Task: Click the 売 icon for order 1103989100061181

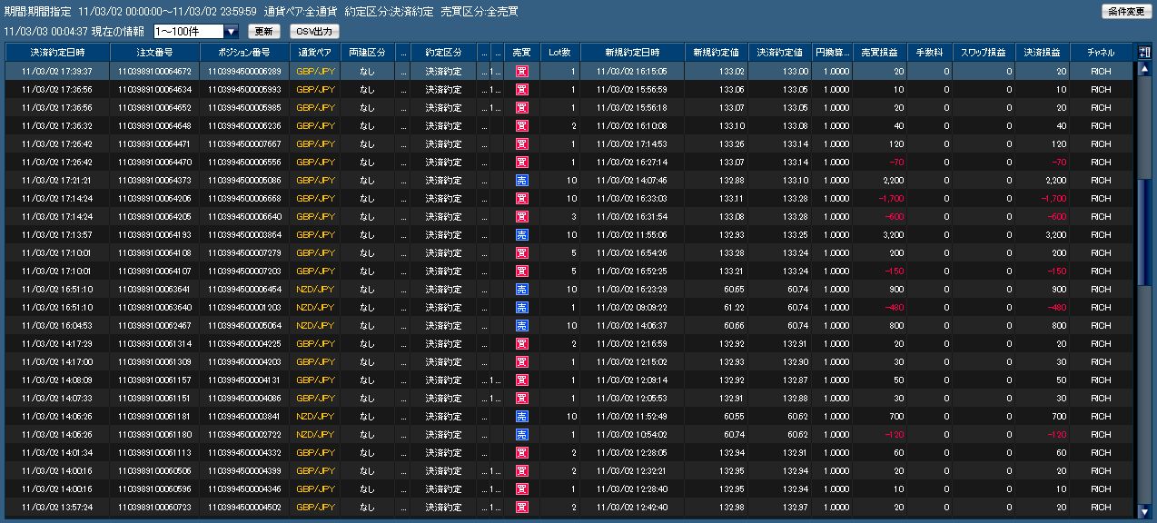Action: point(521,416)
